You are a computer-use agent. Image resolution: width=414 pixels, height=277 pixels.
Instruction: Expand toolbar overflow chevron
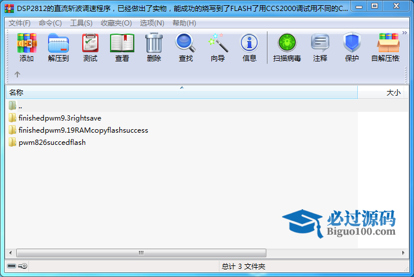[405, 33]
